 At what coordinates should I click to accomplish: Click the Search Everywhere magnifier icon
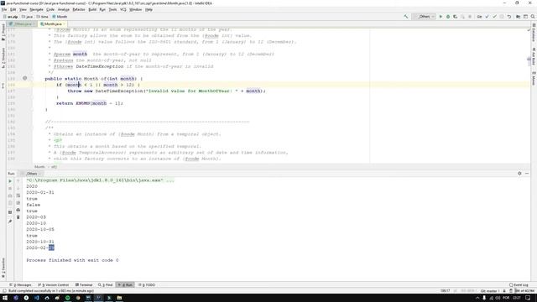click(533, 17)
